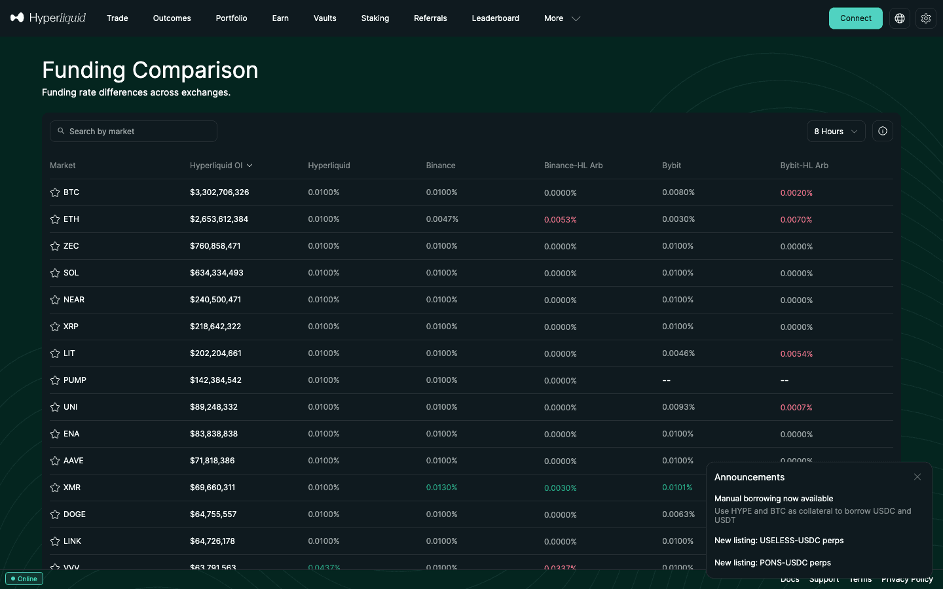Click the Connect button
This screenshot has height=589, width=943.
[856, 18]
